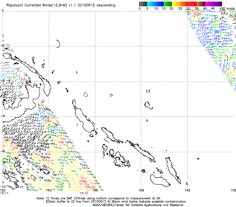The image size is (236, 207).
Task: Click the '20' legend scale label
Action: point(171,9)
